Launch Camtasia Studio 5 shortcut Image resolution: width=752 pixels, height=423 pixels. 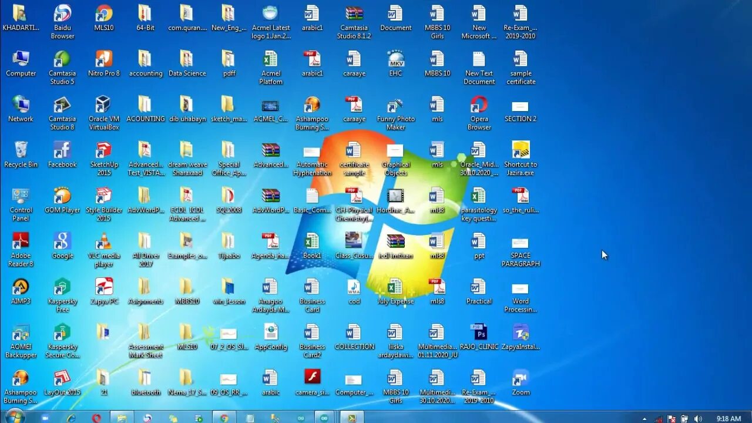(x=62, y=68)
